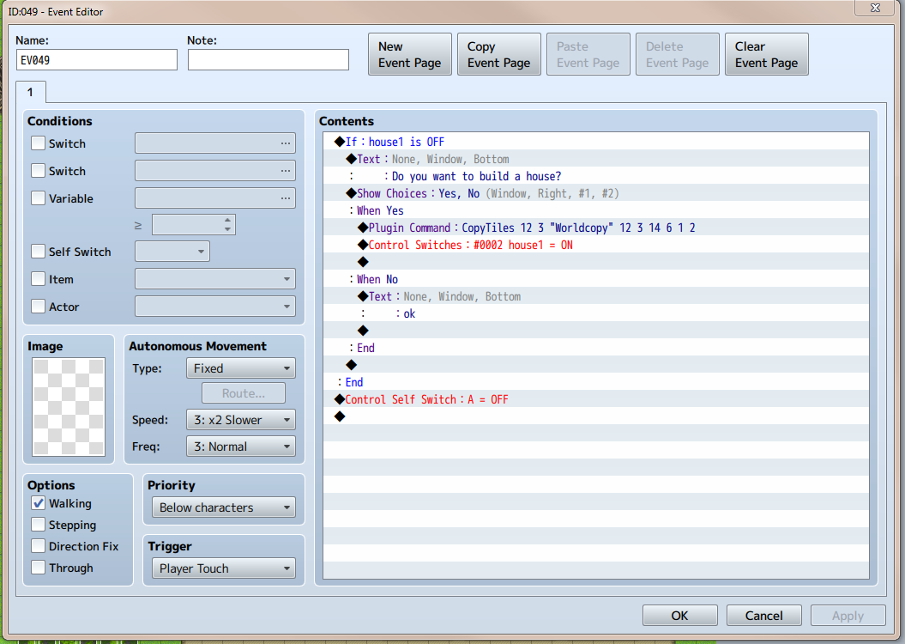Open the second Switch selector ellipsis field

point(215,170)
